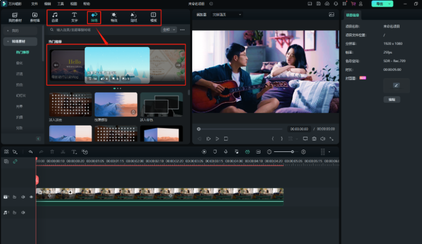Open the 特效 (Effects) panel
The width and height of the screenshot is (422, 244).
click(x=113, y=17)
